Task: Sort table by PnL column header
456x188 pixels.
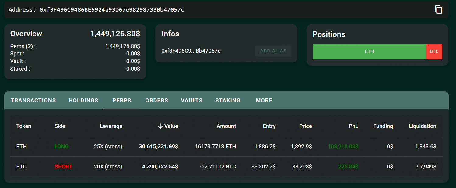Action: (353, 126)
